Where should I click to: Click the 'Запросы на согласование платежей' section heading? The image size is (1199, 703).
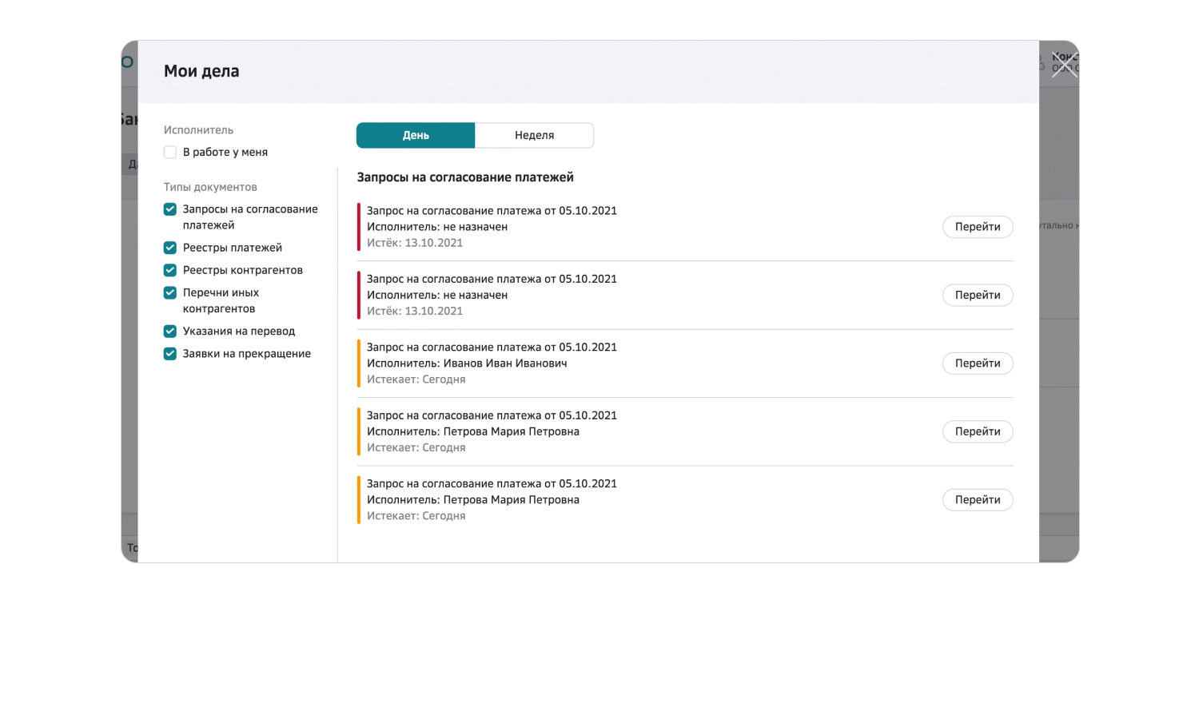tap(465, 177)
